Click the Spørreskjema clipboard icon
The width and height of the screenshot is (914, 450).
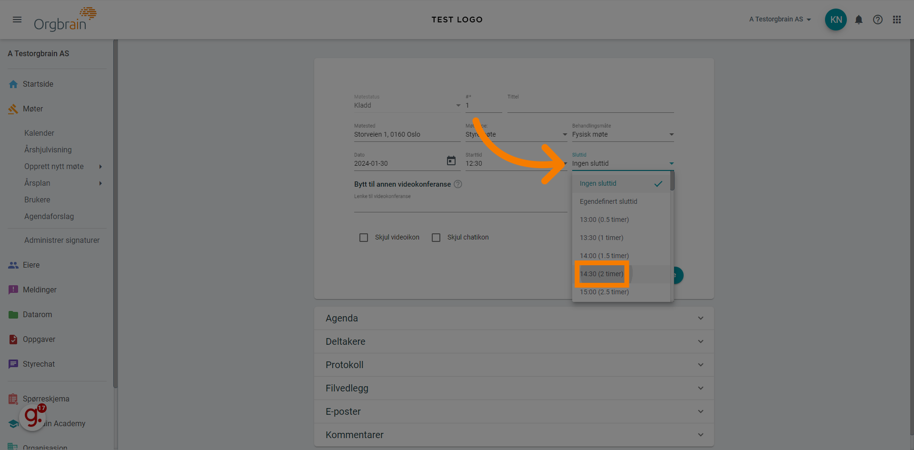coord(13,399)
